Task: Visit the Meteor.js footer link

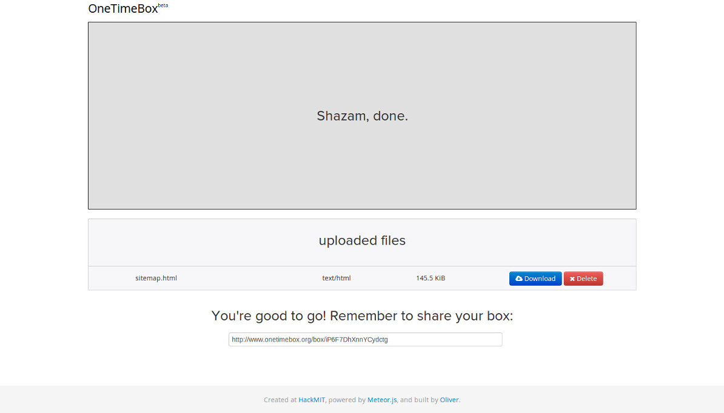Action: tap(382, 400)
